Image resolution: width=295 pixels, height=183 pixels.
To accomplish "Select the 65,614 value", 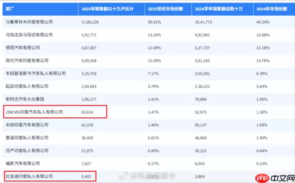I will (x=88, y=112).
